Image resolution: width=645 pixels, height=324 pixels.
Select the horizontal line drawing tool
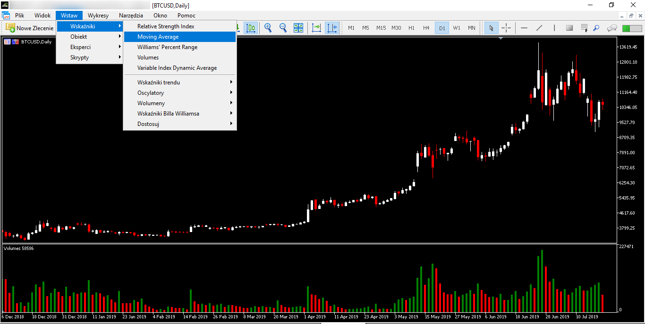point(524,28)
